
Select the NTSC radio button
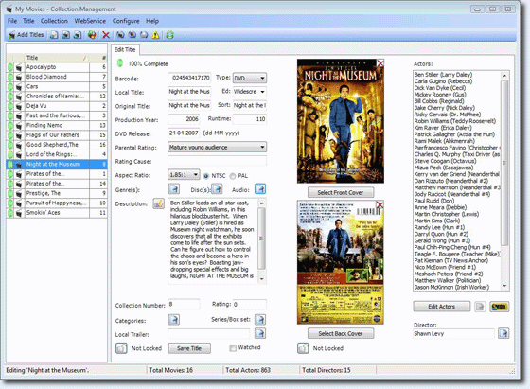coord(206,176)
